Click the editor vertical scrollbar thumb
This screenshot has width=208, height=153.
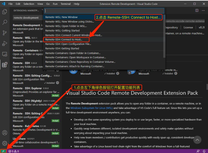(207, 87)
